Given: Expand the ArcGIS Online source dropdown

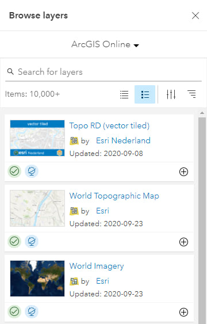Looking at the screenshot, I should (x=105, y=44).
